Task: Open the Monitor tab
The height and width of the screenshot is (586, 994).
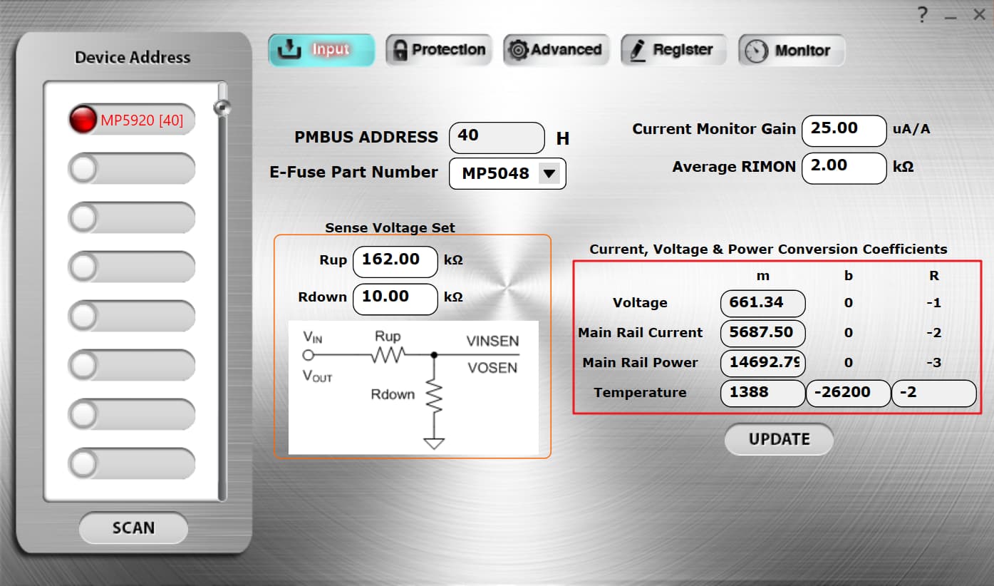Action: click(x=791, y=51)
